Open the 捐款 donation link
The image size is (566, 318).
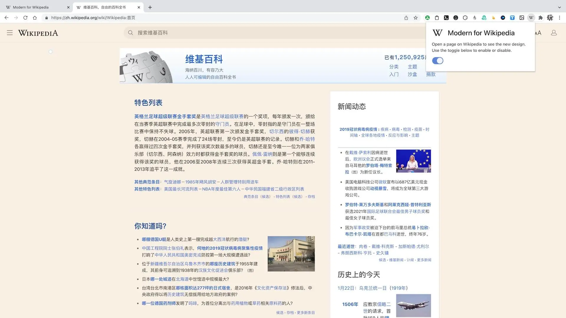click(x=431, y=74)
